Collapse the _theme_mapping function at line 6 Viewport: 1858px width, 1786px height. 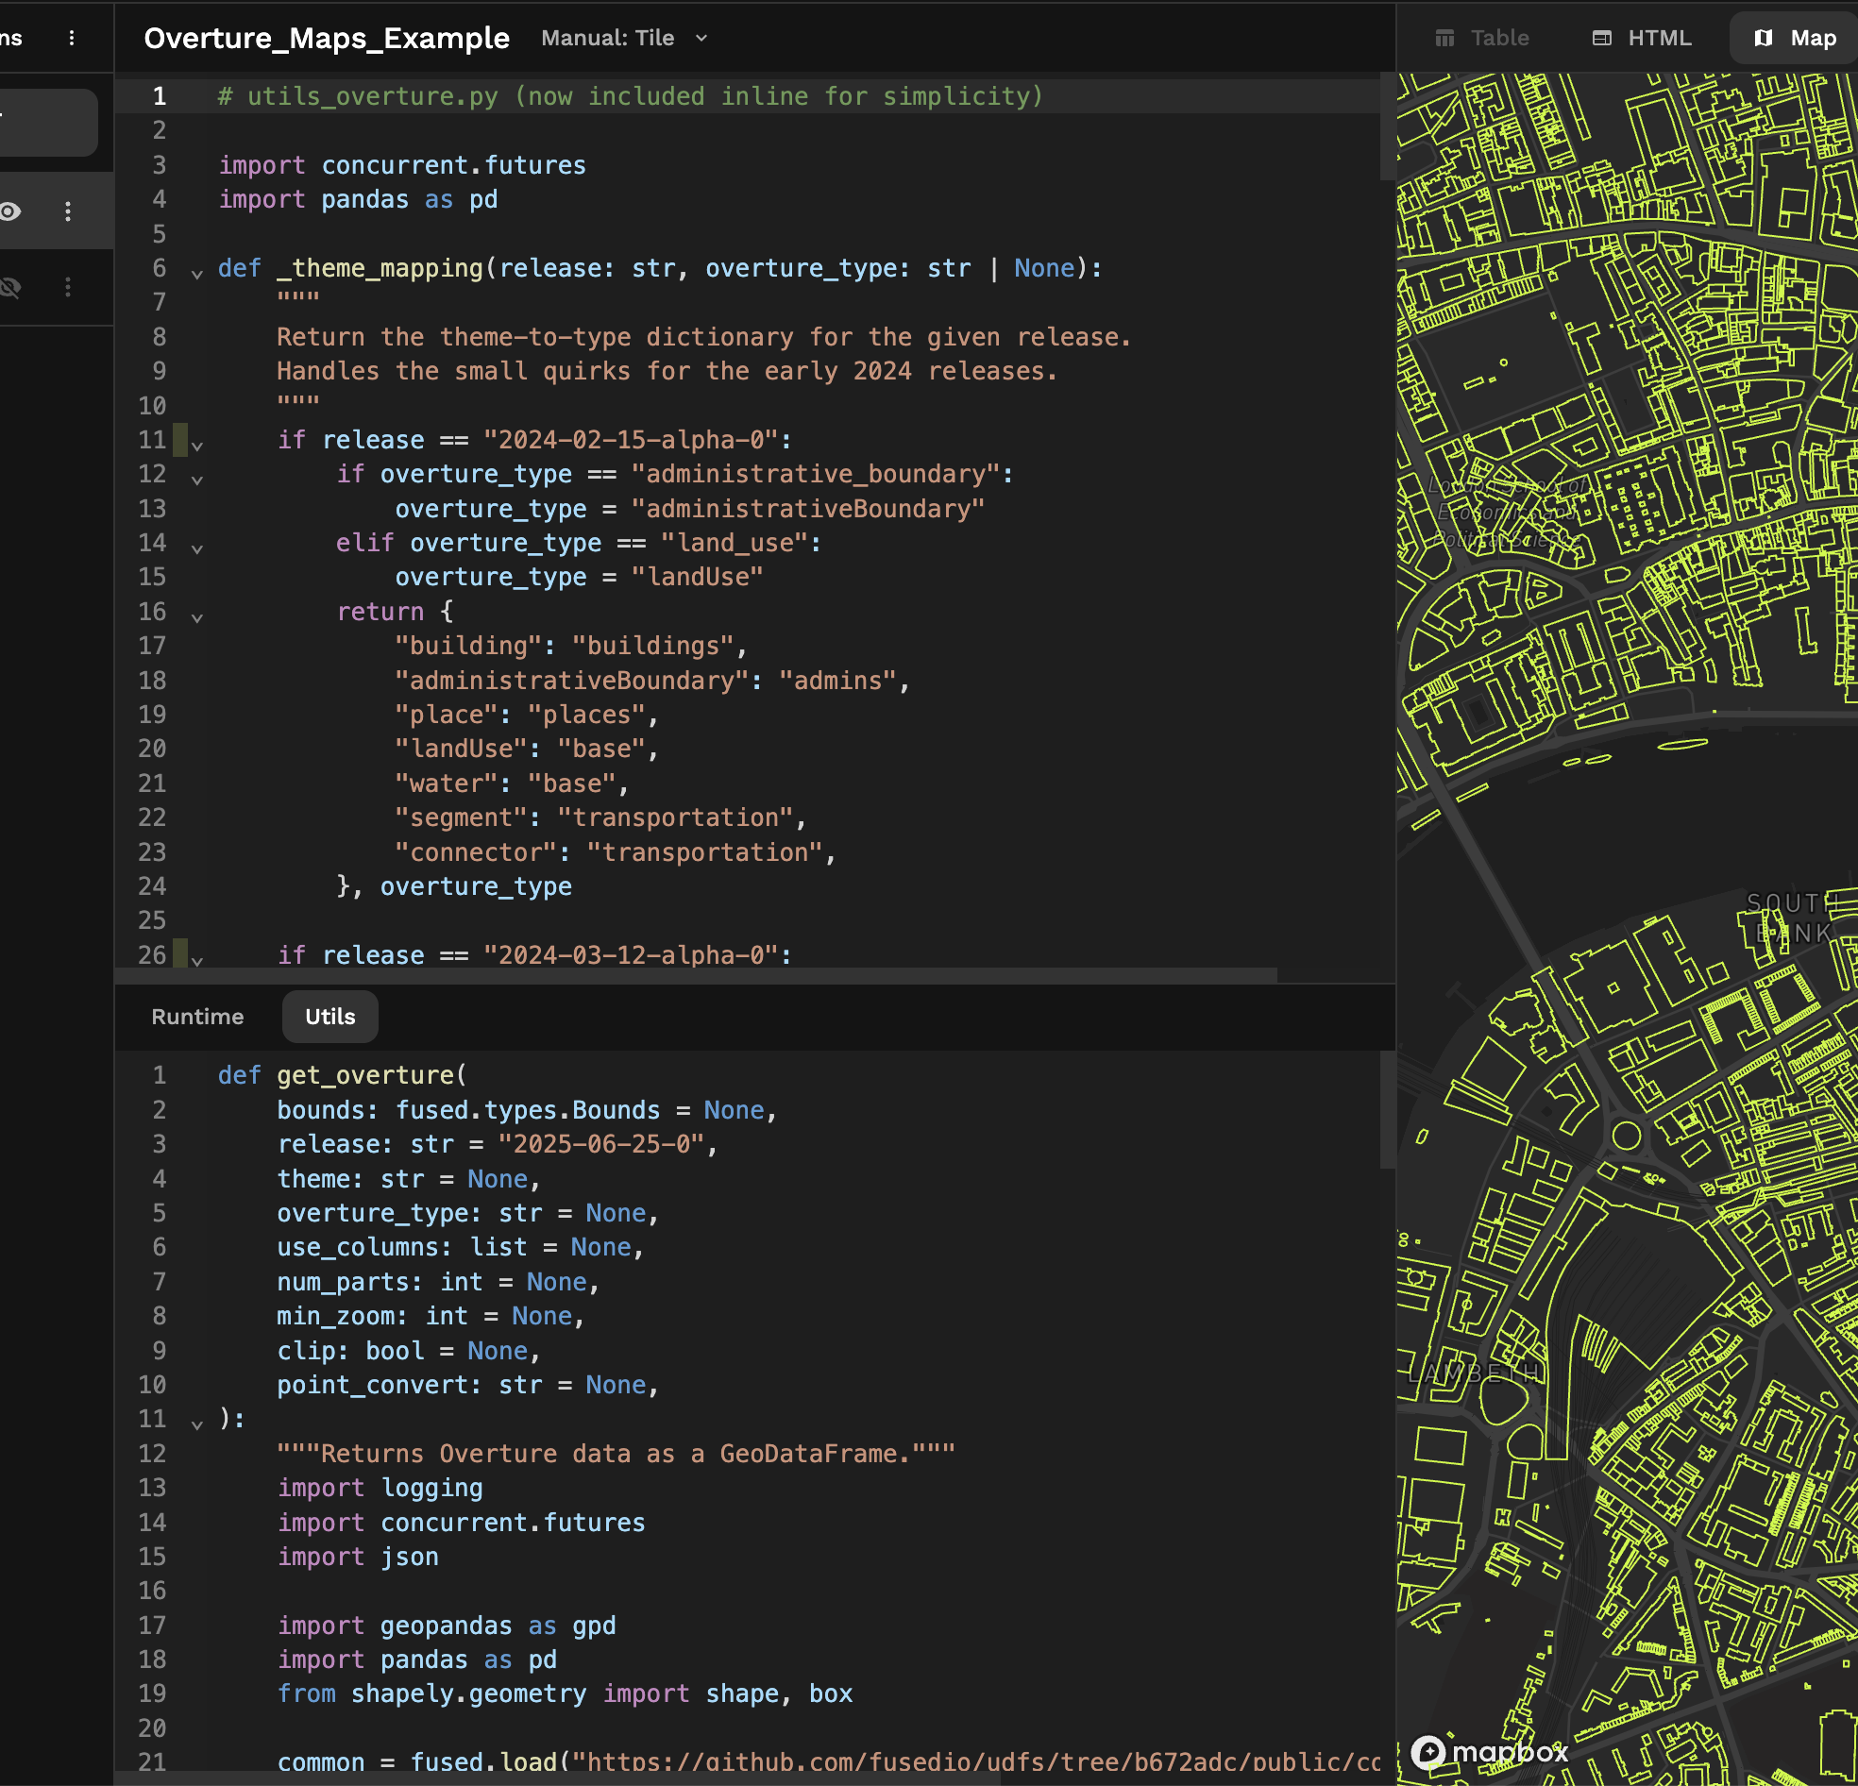coord(197,273)
